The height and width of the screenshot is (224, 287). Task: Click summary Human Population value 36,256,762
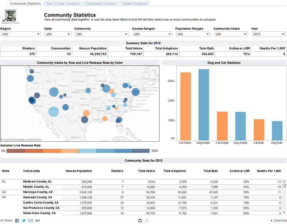point(98,54)
